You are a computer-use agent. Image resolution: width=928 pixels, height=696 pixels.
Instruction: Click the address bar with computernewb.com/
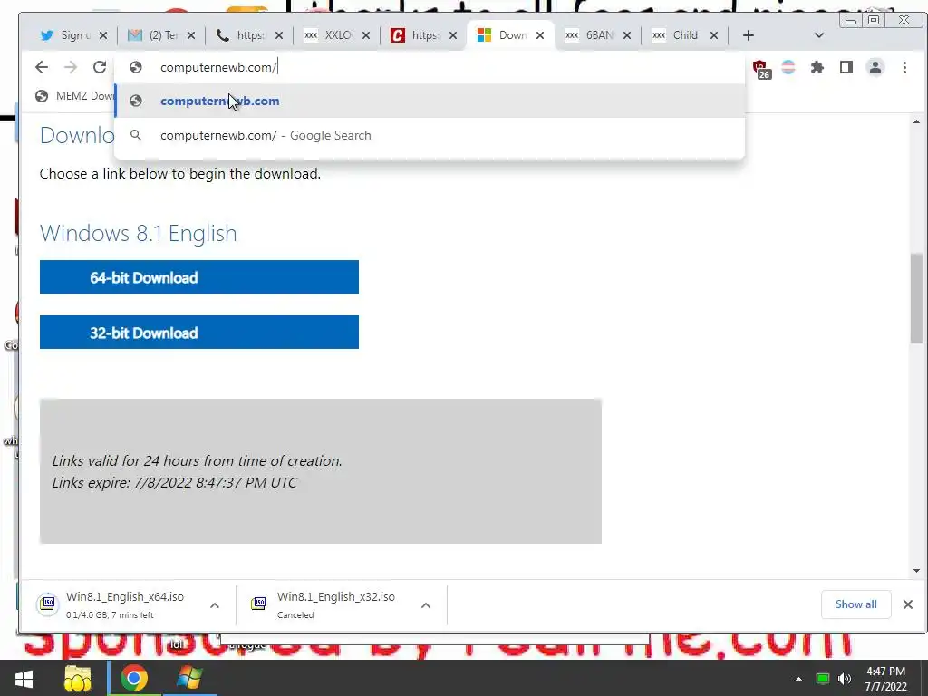(429, 67)
